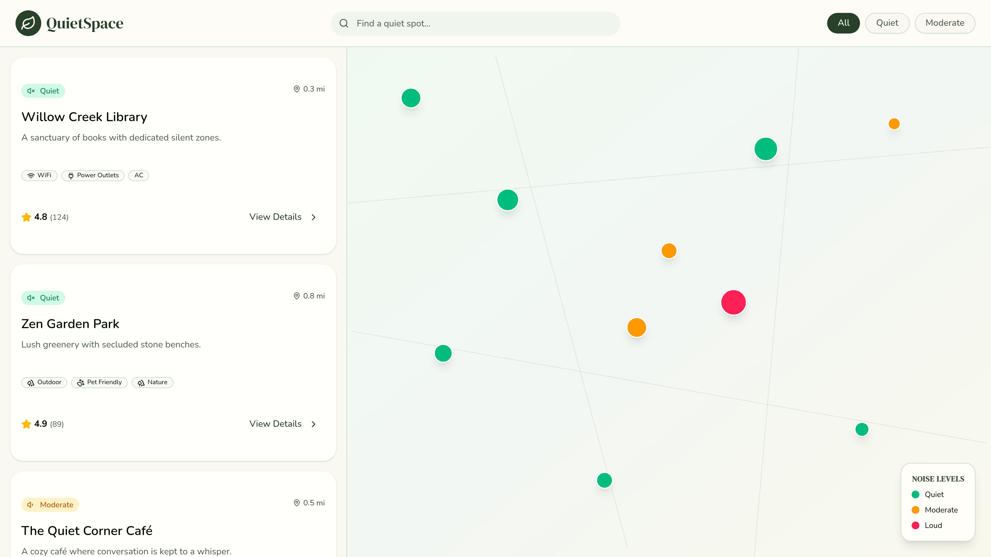Click the Quiet green swatch in the Noise Levels legend

[x=915, y=494]
